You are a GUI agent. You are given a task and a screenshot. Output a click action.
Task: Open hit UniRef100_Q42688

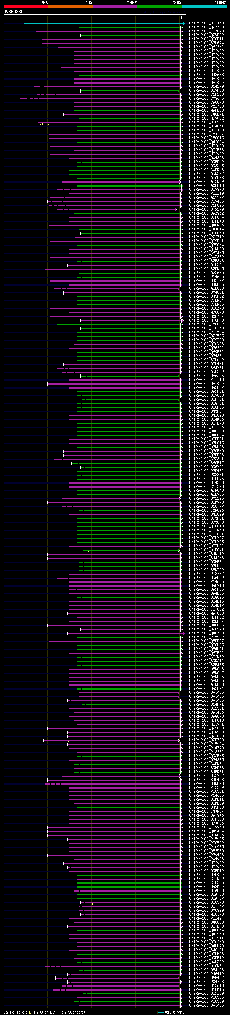point(206,75)
